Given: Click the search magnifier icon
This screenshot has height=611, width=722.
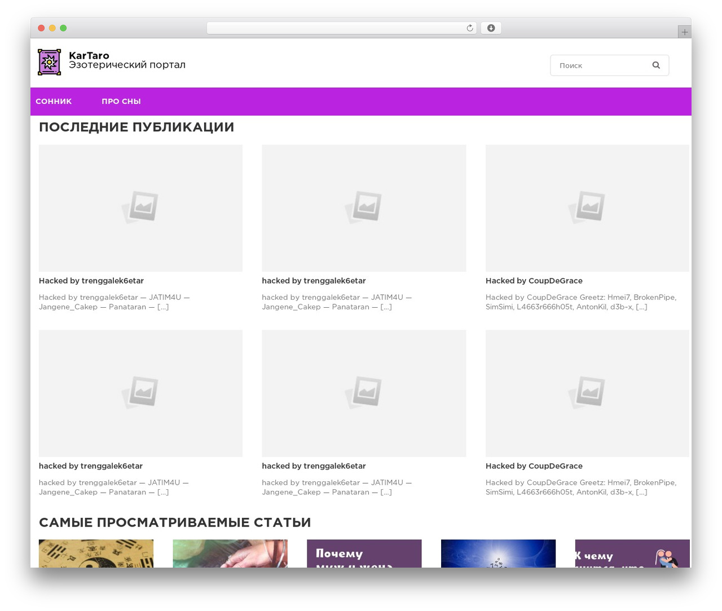Looking at the screenshot, I should coord(656,65).
